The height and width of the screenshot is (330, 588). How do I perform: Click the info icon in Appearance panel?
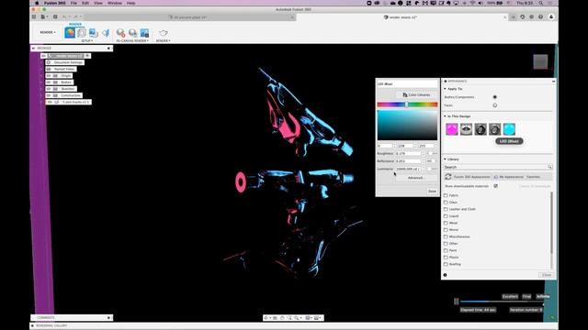coord(445,275)
